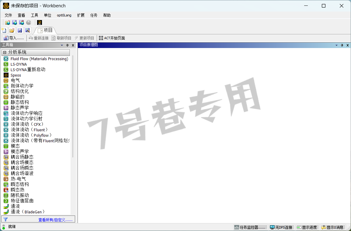
Task: Open the 任务 menu
Action: tap(94, 15)
